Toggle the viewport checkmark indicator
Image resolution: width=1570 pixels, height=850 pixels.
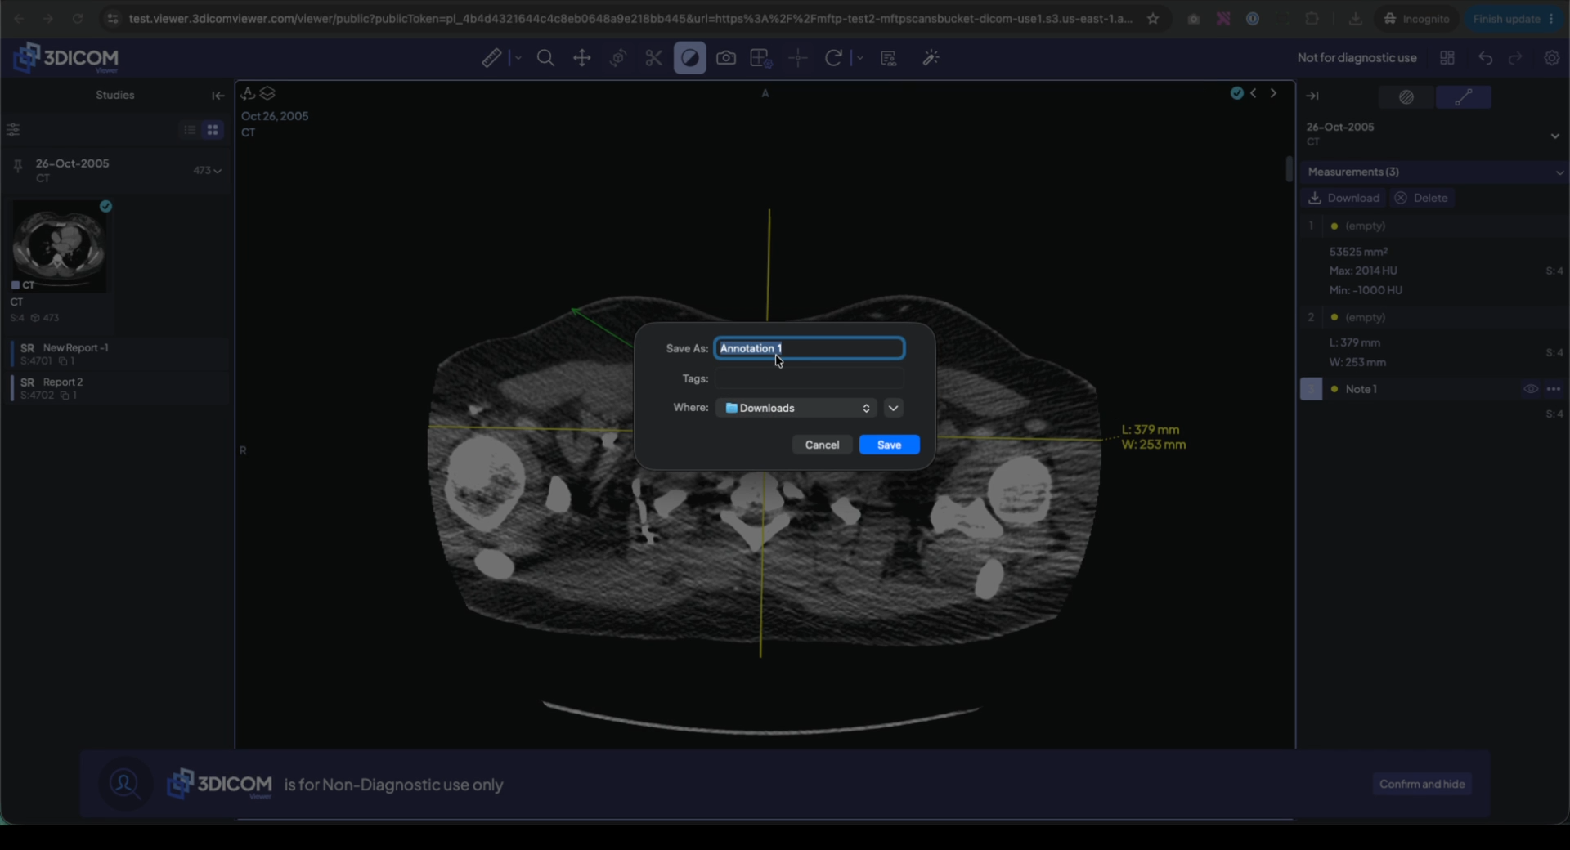click(1237, 93)
